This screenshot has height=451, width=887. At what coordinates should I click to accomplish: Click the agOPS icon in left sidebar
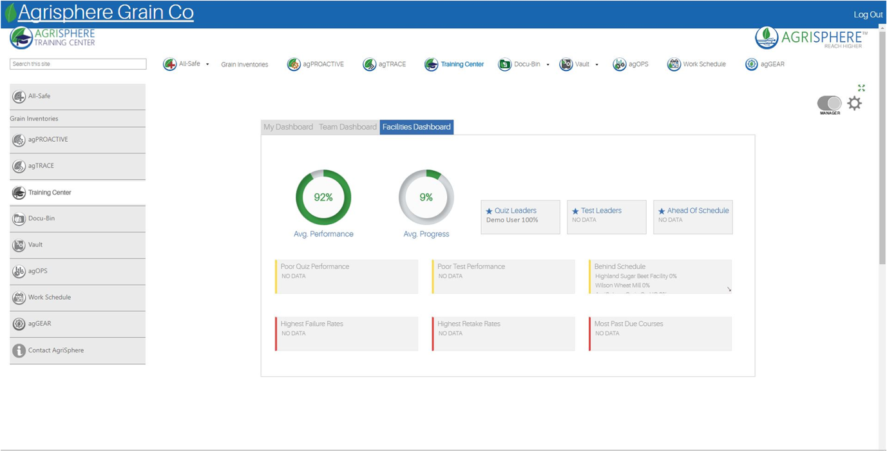point(19,272)
